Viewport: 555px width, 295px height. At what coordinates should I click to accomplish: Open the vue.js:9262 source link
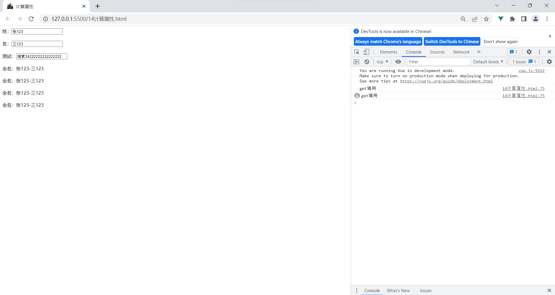coord(531,71)
